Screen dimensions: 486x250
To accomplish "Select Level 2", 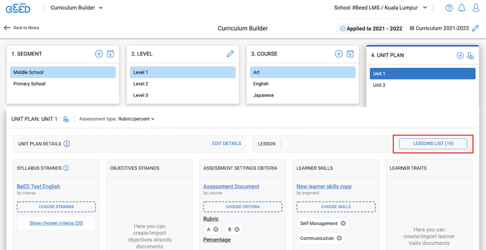I will click(183, 84).
